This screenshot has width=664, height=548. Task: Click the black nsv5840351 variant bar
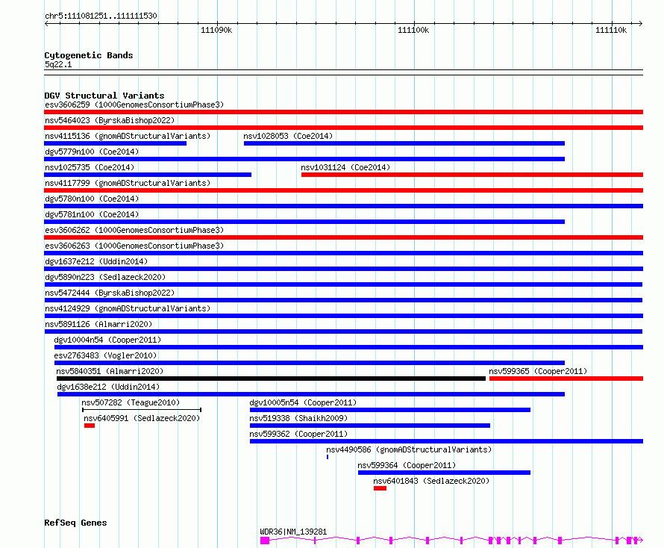coord(271,379)
